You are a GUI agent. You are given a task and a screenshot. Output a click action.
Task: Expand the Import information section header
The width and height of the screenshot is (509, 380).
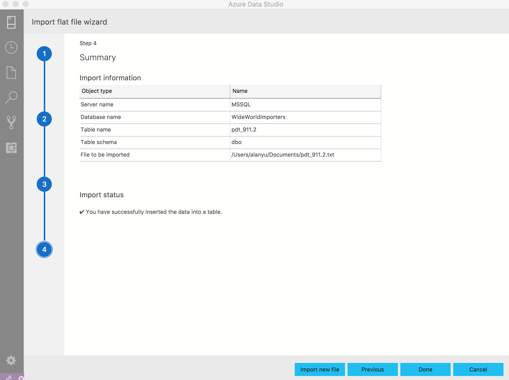[x=110, y=78]
